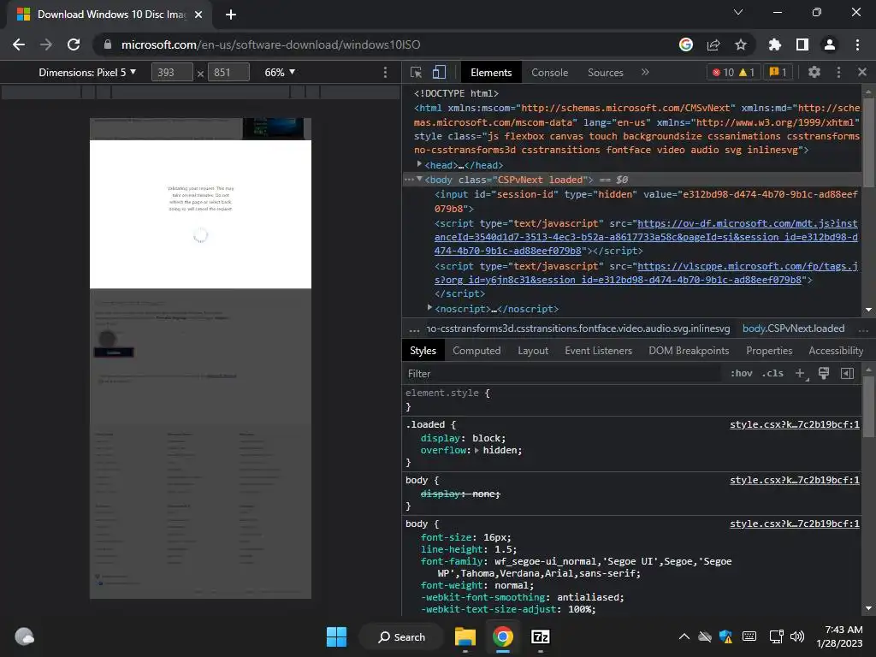Select body.CSPvNext.loaded breadcrumb

(x=793, y=328)
